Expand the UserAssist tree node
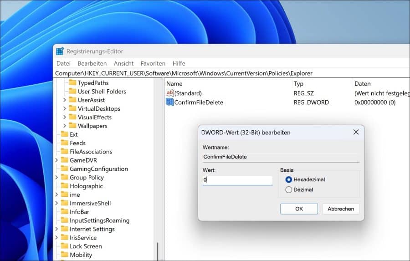Viewport: 410px width, 261px height. click(x=65, y=100)
